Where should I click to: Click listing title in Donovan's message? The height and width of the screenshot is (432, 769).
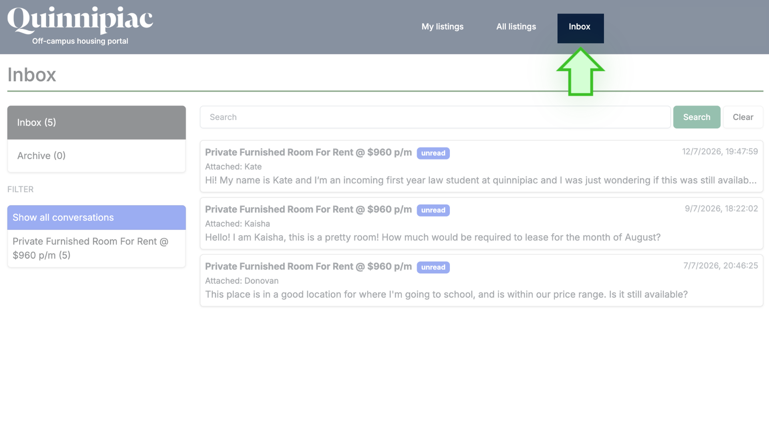(308, 266)
